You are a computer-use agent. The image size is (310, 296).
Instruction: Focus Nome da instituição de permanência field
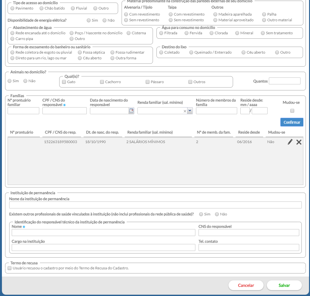(x=155, y=205)
